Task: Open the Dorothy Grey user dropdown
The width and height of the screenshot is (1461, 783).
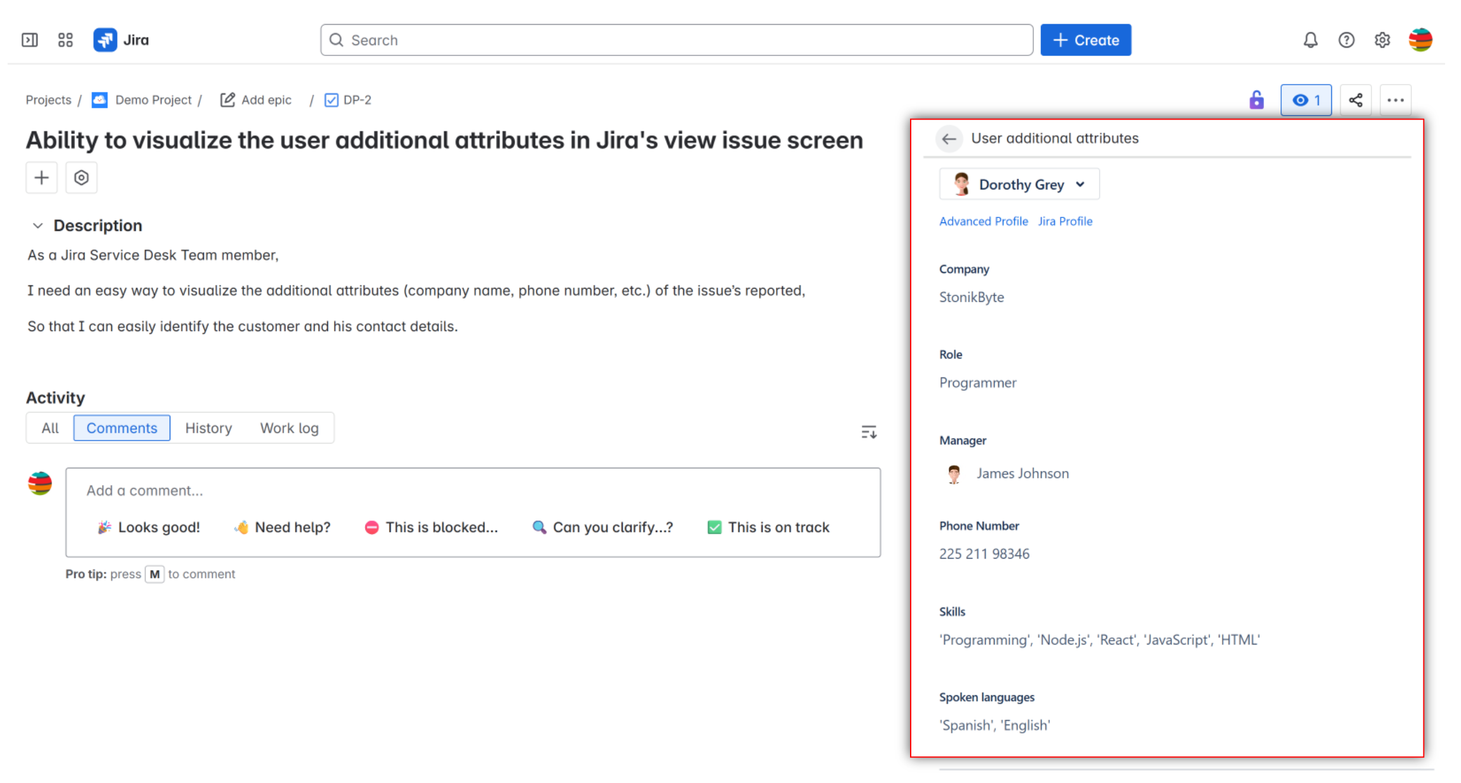Action: click(1019, 184)
